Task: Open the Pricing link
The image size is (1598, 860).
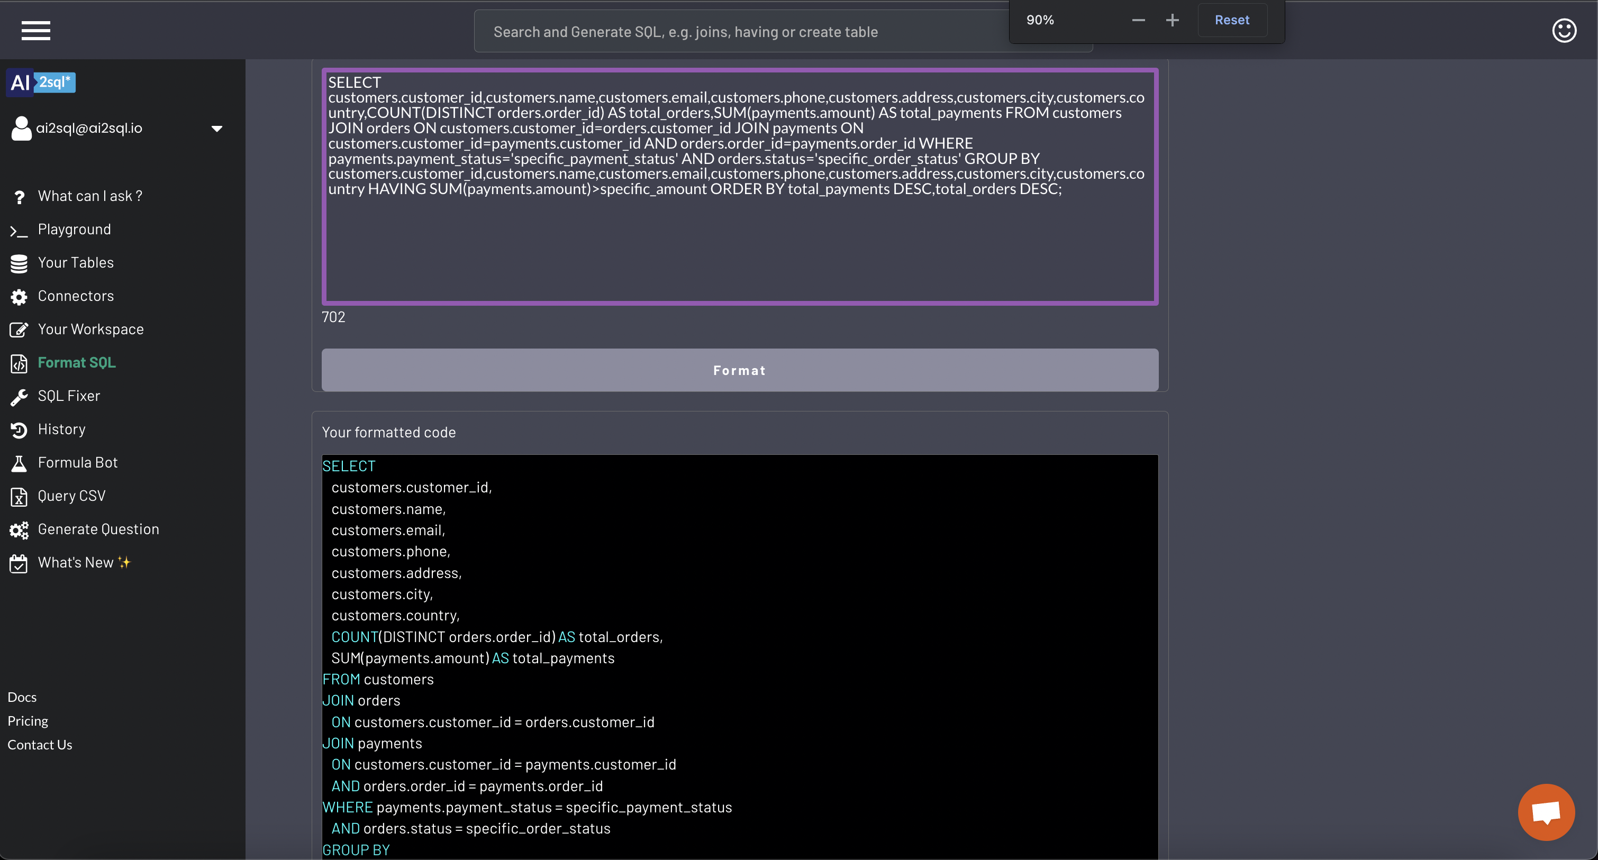Action: pyautogui.click(x=28, y=720)
